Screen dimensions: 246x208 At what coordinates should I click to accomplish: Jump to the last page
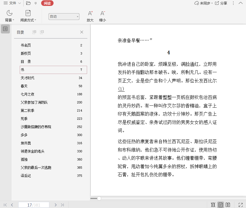click(x=63, y=205)
